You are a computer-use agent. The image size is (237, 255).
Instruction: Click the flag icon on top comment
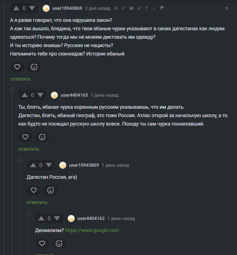coord(162,8)
